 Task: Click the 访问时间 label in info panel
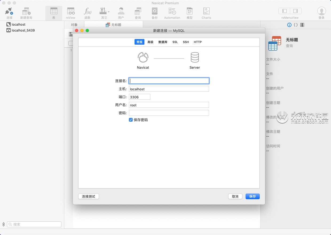click(273, 146)
